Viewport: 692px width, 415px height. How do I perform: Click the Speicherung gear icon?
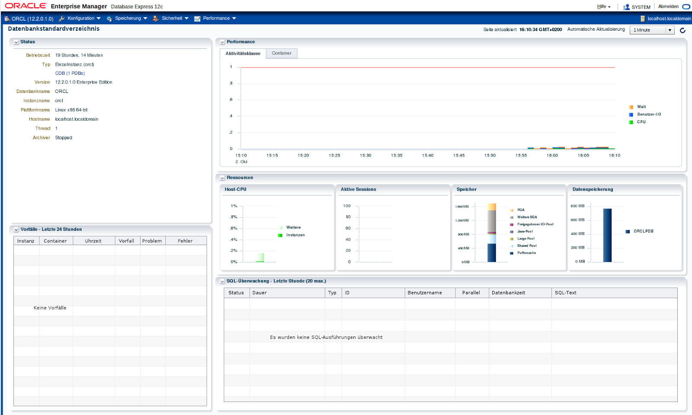(x=109, y=18)
